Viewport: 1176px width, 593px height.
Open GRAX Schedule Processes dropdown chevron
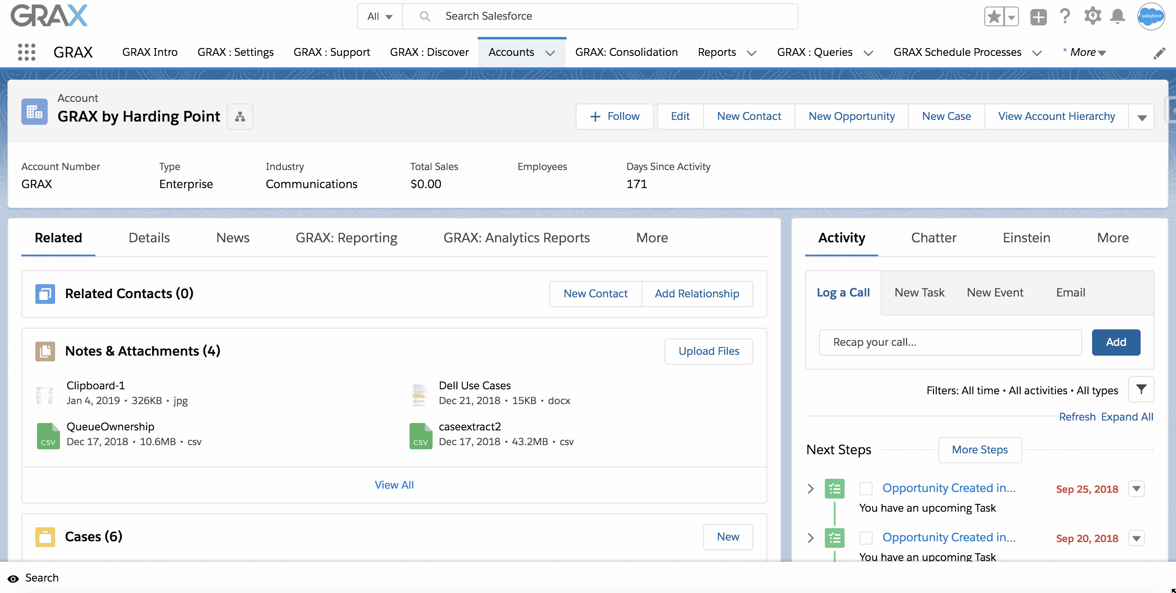pyautogui.click(x=1037, y=53)
